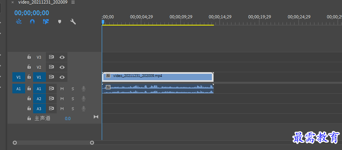Toggle track targeting for A2 track
The image size is (342, 150).
tap(40, 99)
